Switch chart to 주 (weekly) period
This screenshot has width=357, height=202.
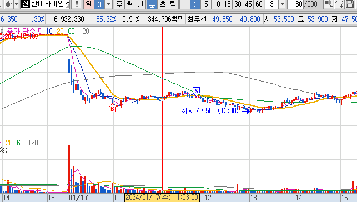[x=119, y=4]
